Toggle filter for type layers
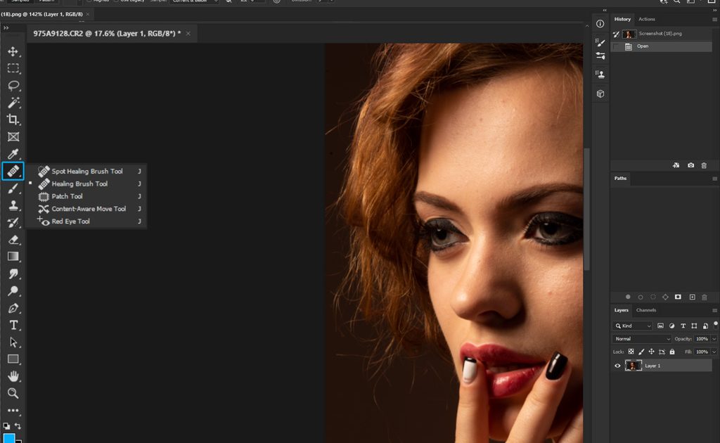 tap(683, 326)
